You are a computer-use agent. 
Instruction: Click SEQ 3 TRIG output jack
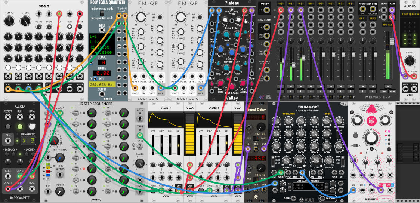[38, 89]
